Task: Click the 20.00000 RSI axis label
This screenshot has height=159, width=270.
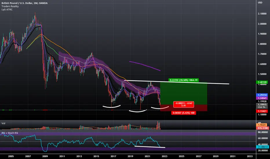Action: 263,150
